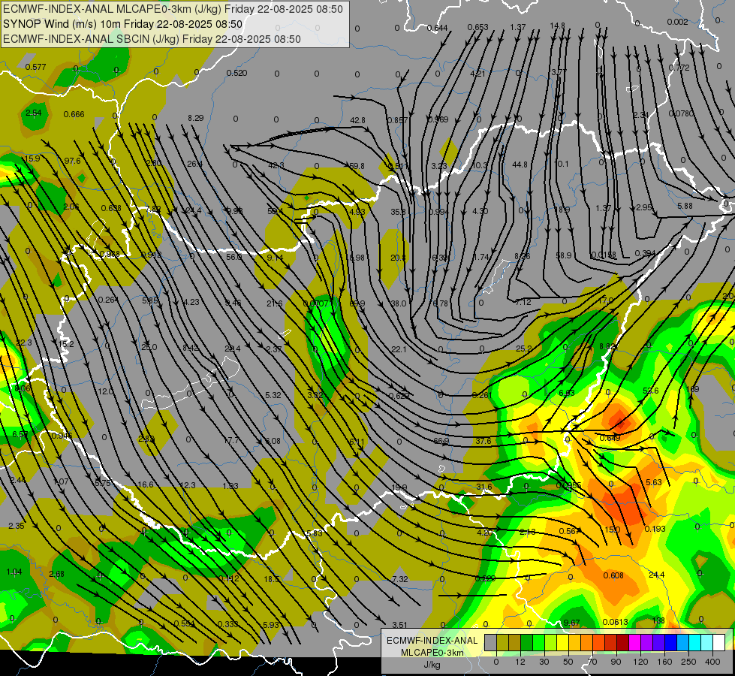This screenshot has width=735, height=676.
Task: Click the map value 0.002
Action: point(677,22)
